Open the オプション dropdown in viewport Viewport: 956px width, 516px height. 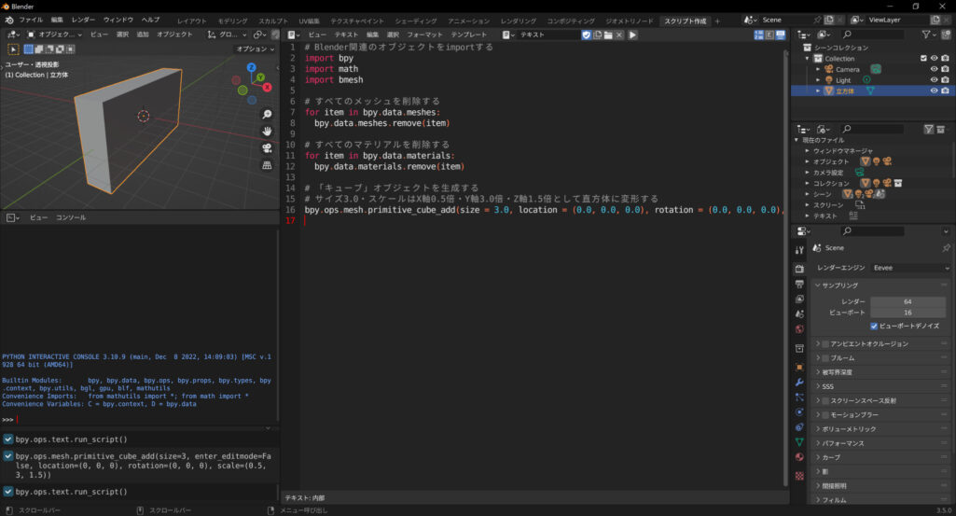pyautogui.click(x=255, y=49)
